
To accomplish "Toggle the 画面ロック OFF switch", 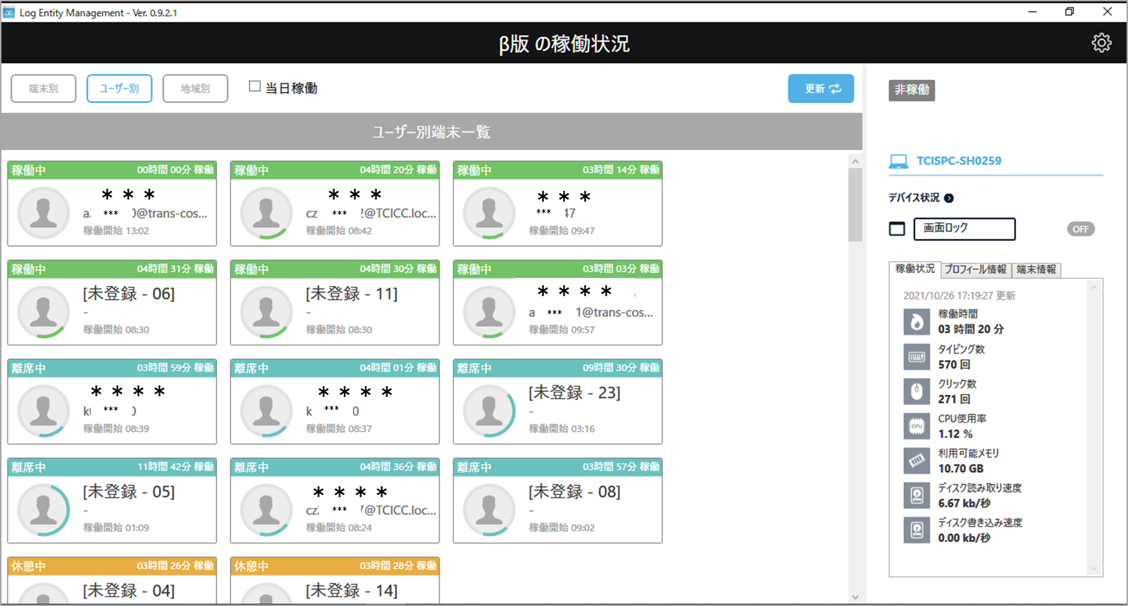I will [x=1081, y=229].
